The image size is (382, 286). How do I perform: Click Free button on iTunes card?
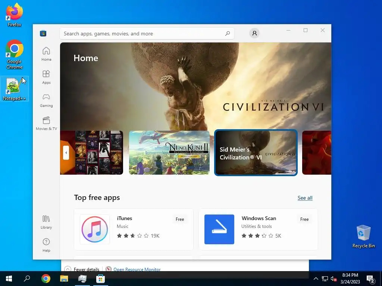coord(180,219)
